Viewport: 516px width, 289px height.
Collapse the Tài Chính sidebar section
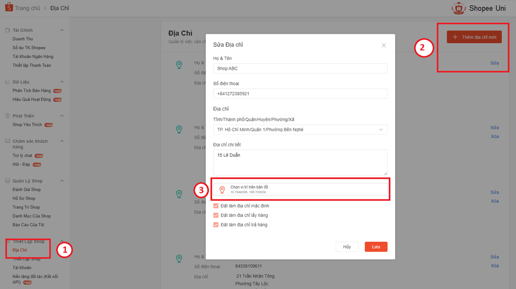coord(62,30)
